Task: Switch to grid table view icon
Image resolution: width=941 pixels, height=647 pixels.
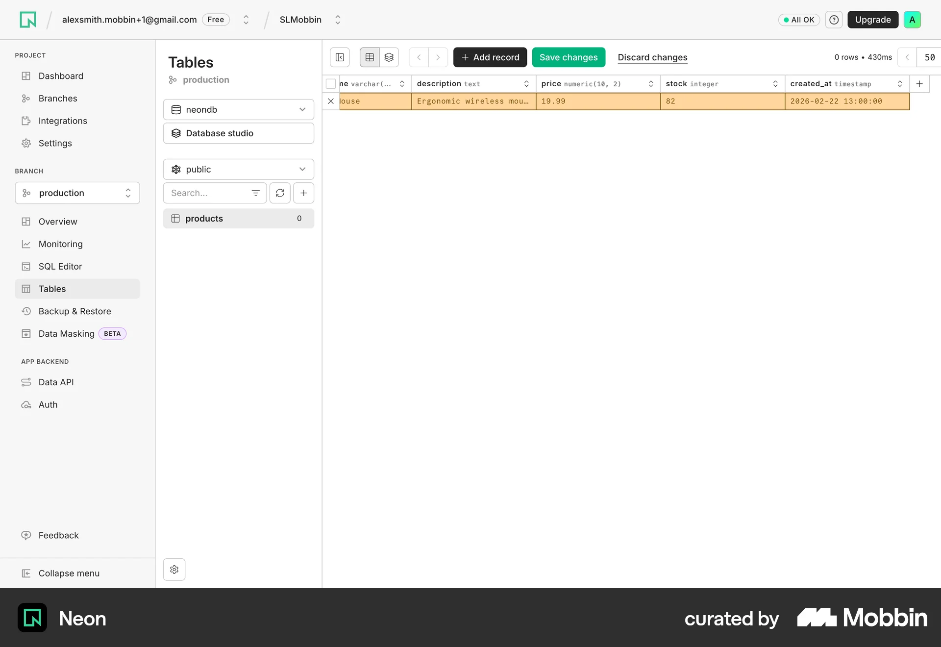Action: [370, 57]
